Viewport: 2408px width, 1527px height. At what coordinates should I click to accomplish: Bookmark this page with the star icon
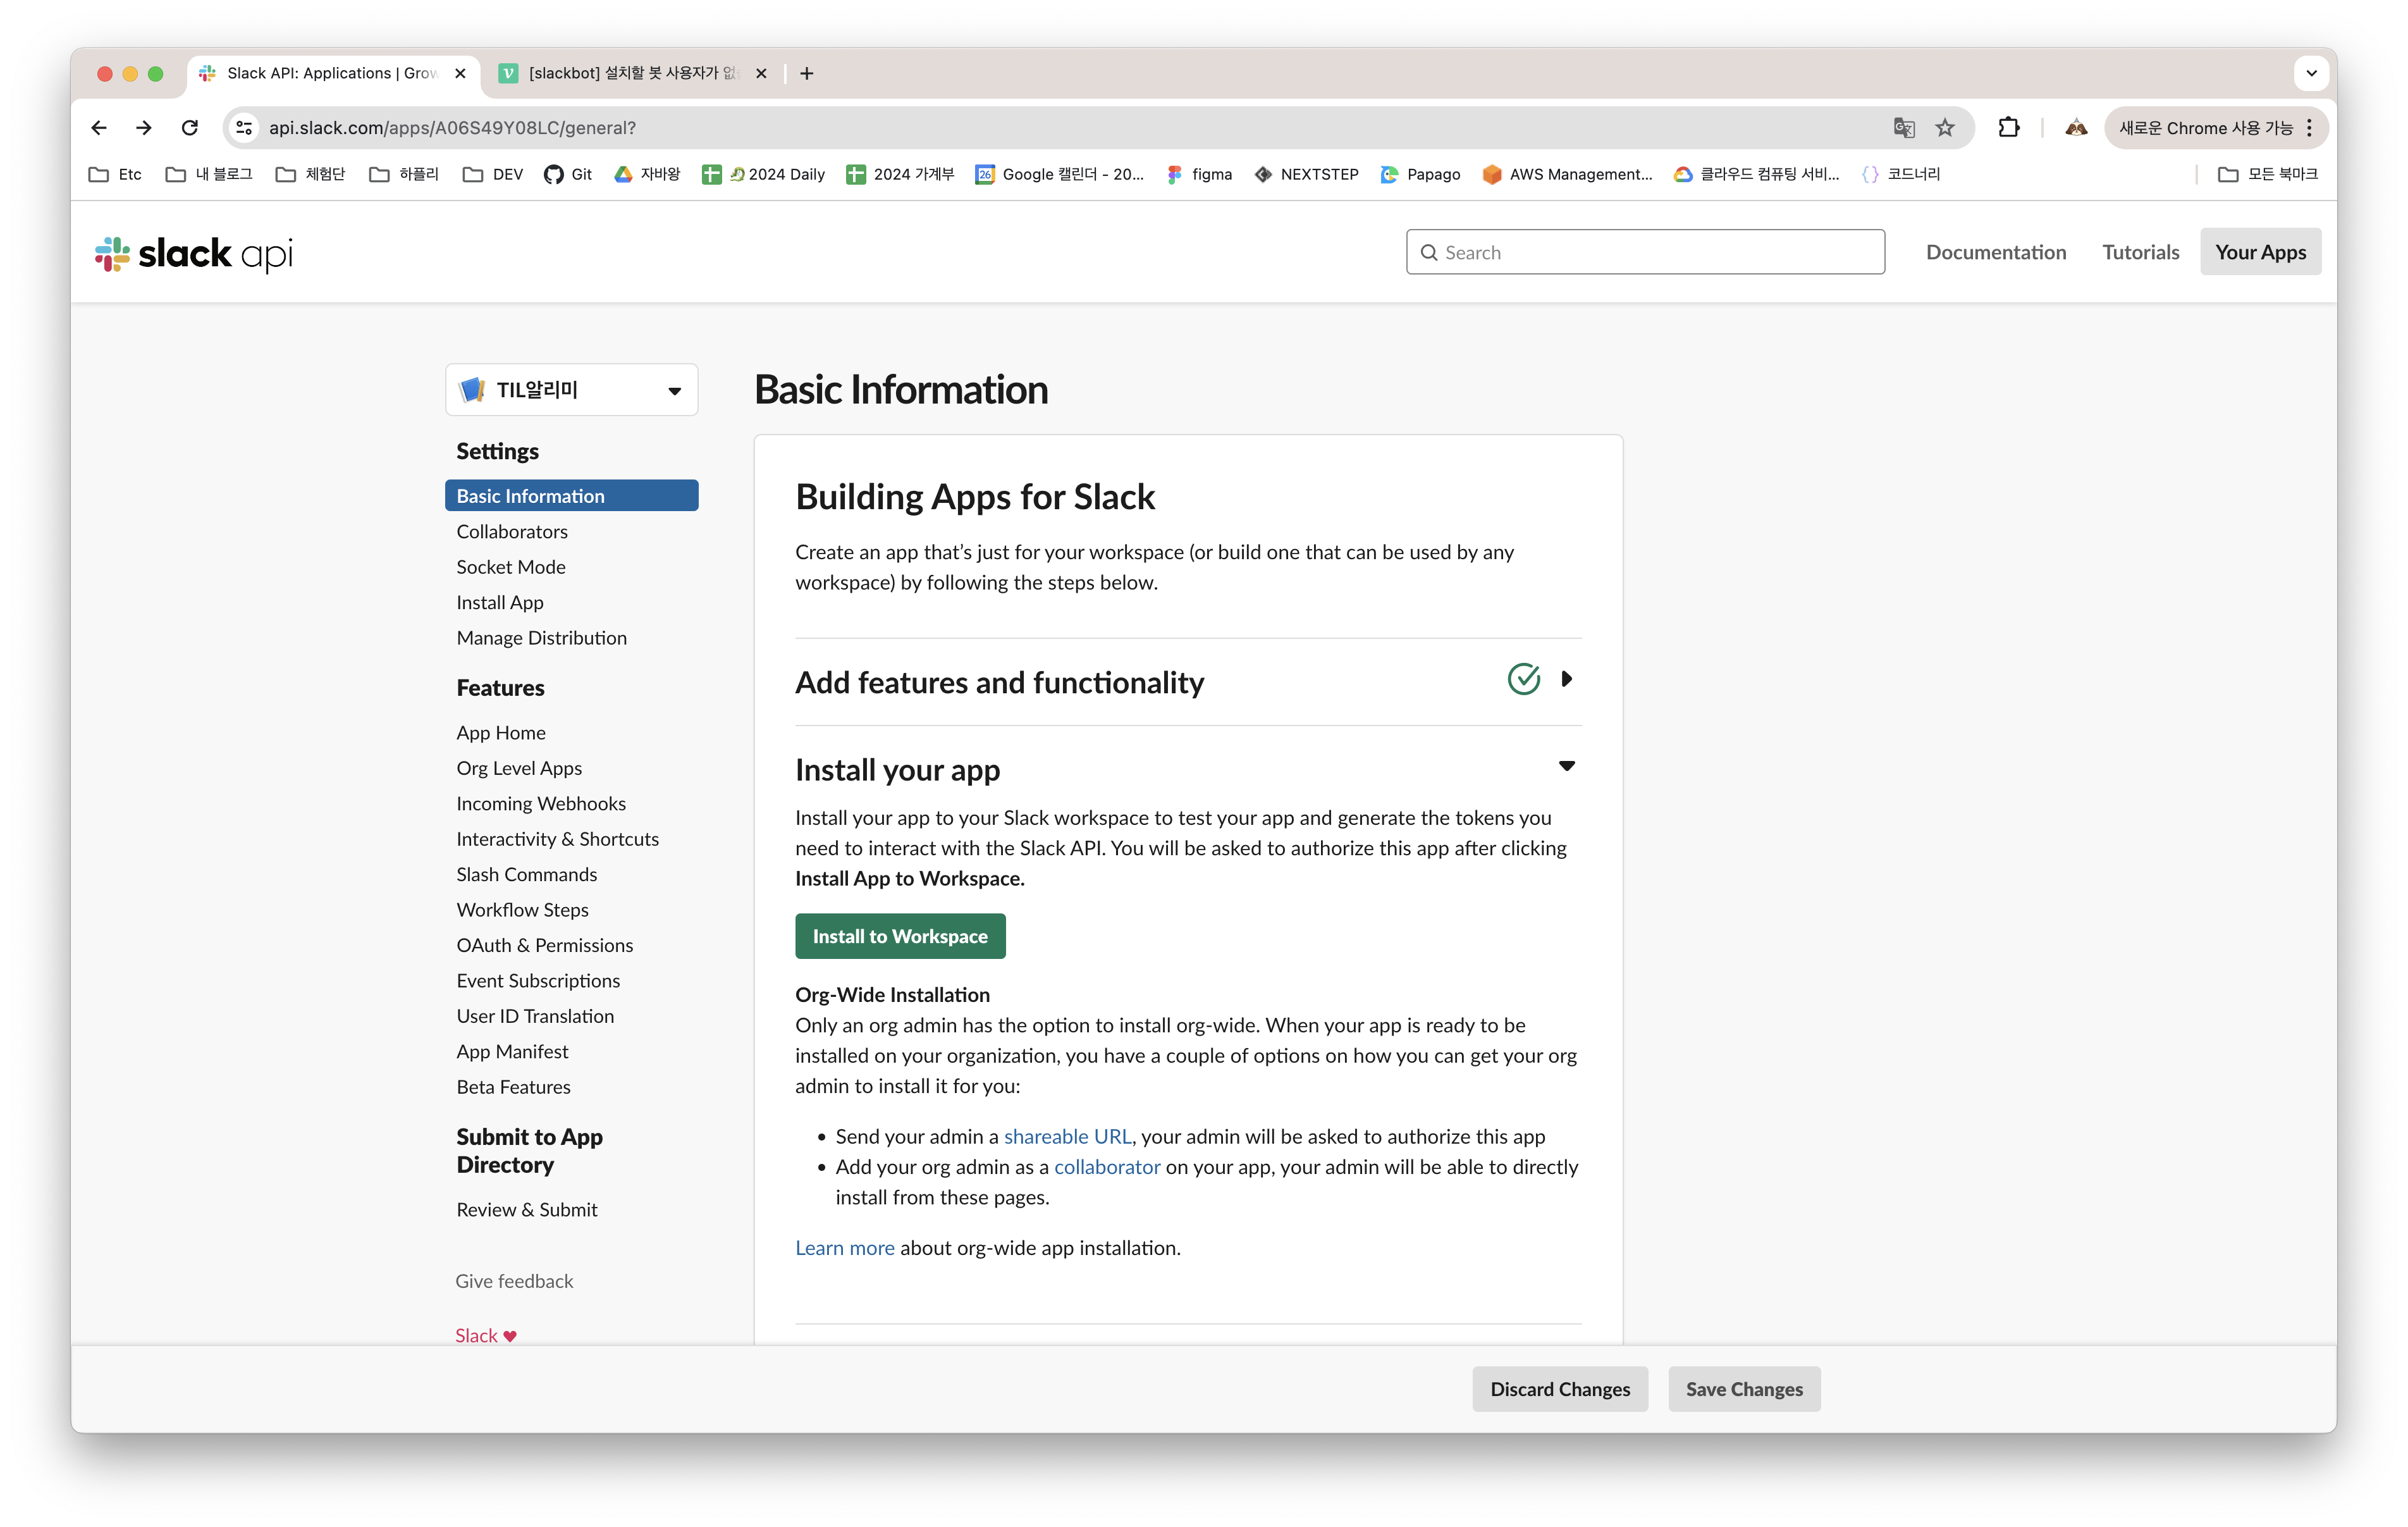(1944, 127)
